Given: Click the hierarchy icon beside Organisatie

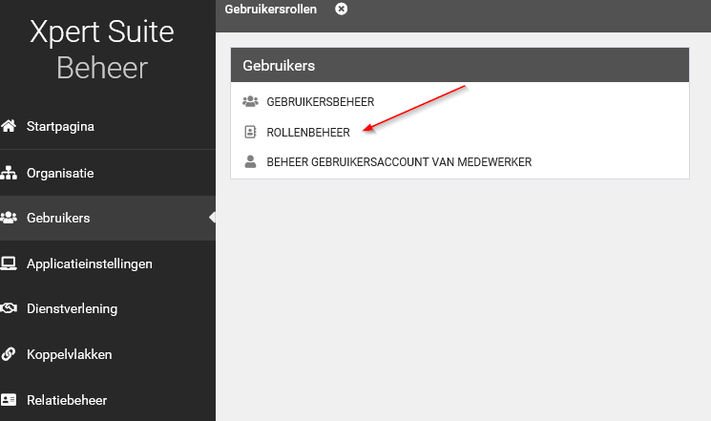Looking at the screenshot, I should point(10,174).
